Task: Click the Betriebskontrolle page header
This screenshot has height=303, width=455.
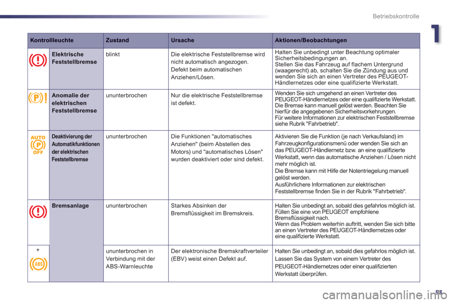Action: 396,16
